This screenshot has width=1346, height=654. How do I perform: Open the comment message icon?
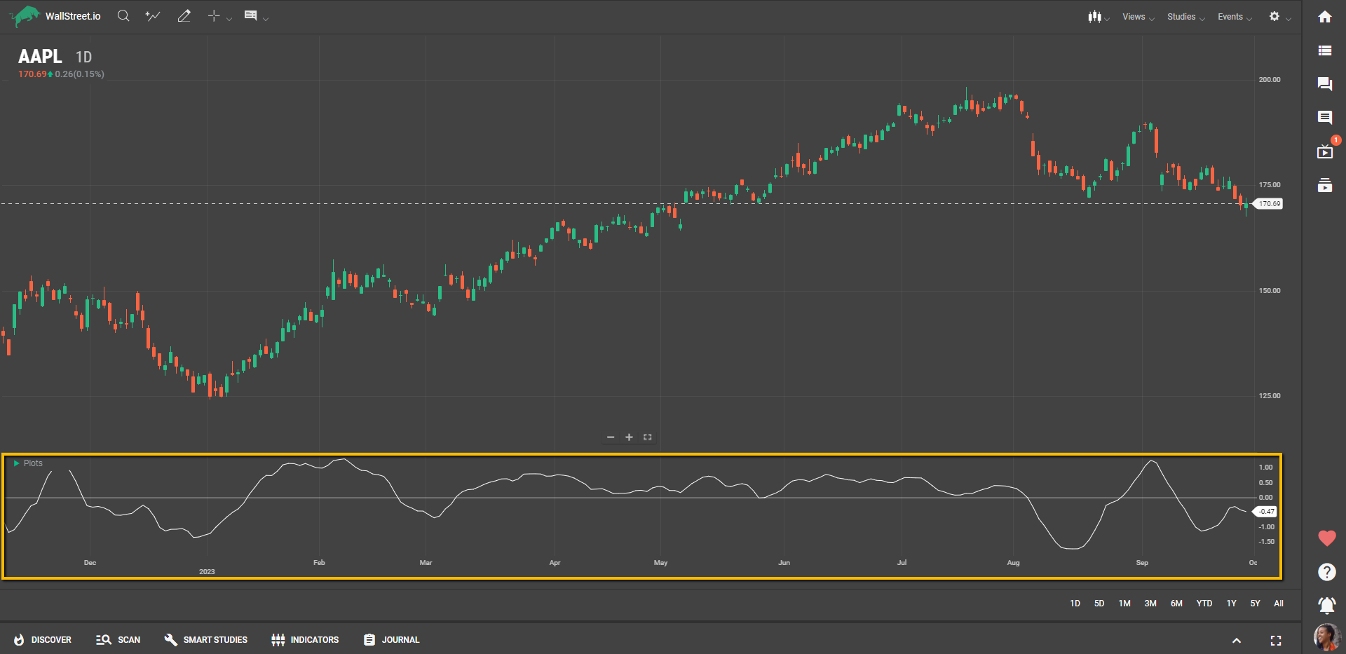(1325, 118)
